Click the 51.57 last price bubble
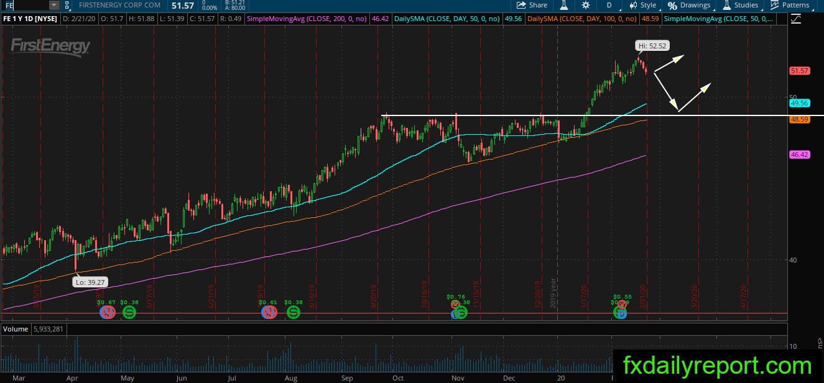 pyautogui.click(x=799, y=71)
